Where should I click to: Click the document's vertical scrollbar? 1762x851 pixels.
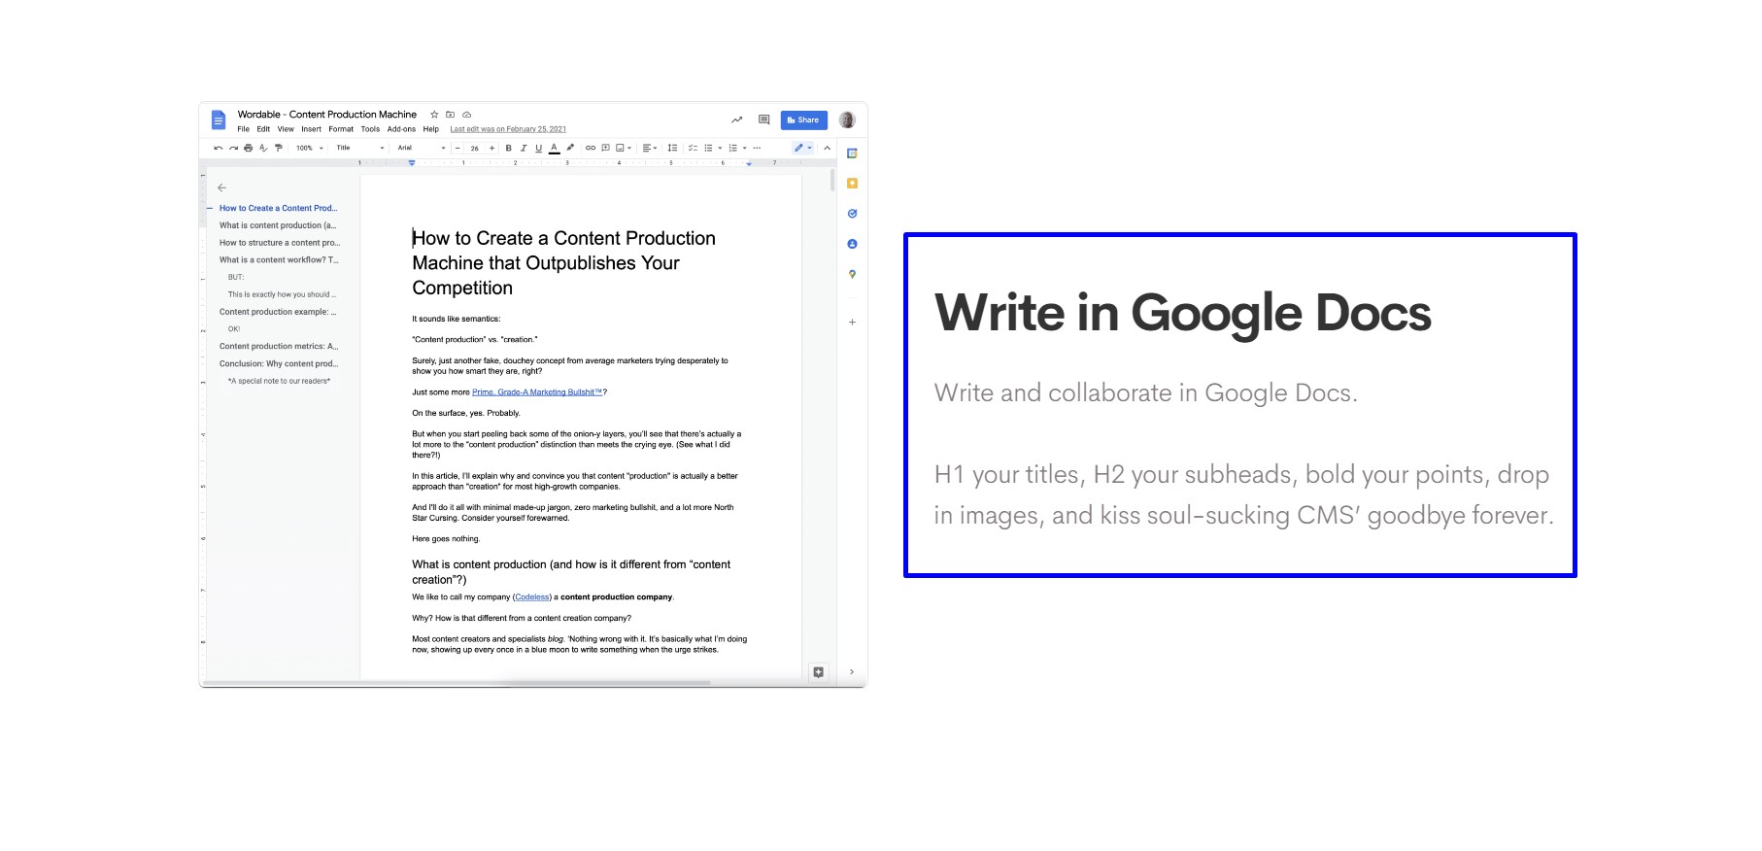click(832, 181)
